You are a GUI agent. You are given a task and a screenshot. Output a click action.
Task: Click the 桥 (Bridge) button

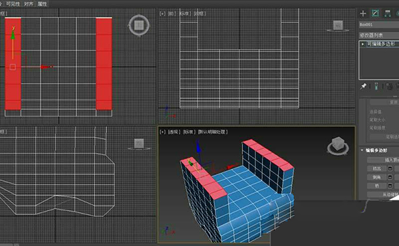377,185
